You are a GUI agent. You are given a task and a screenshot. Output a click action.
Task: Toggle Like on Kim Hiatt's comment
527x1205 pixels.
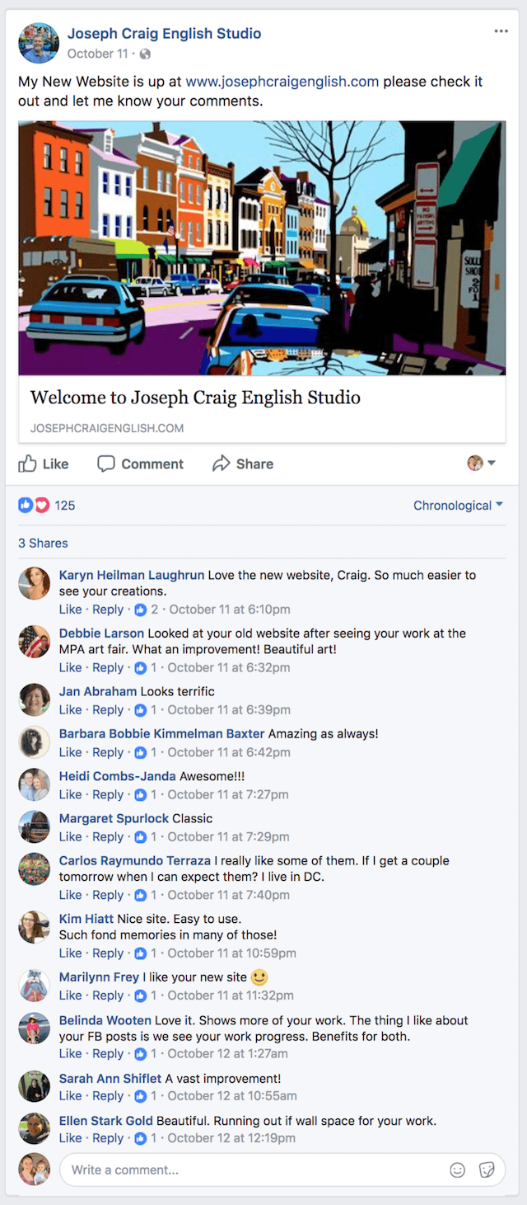tap(70, 953)
